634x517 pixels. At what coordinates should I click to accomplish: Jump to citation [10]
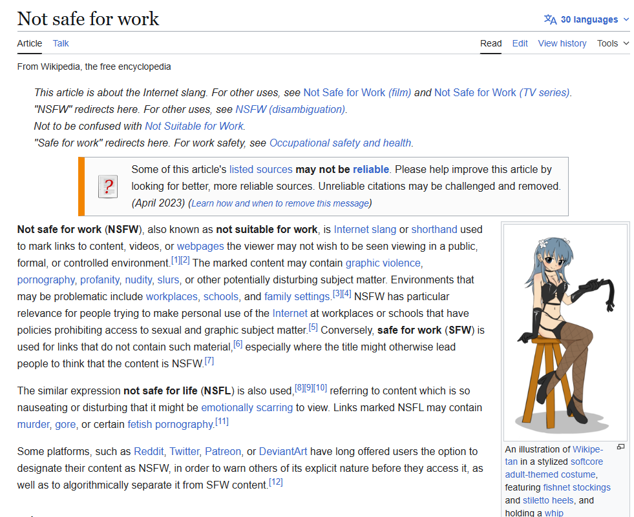(x=321, y=388)
